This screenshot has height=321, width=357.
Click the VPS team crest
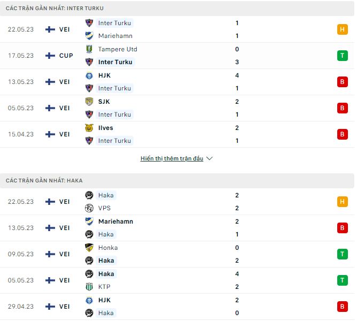(89, 208)
